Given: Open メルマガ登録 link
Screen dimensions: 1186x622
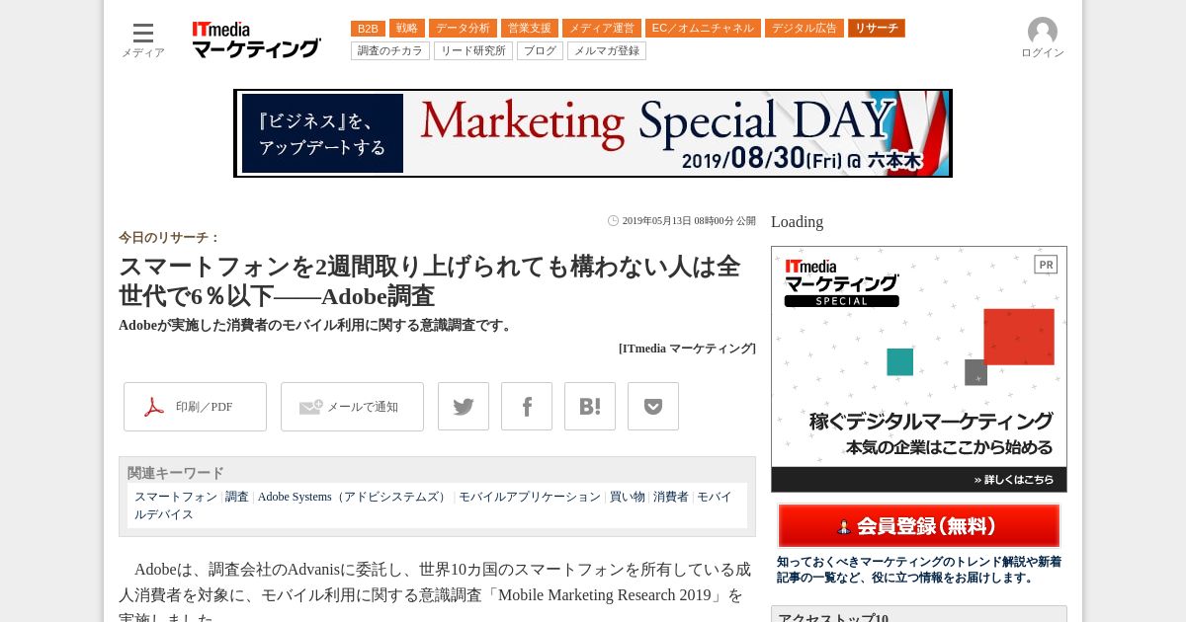Looking at the screenshot, I should pos(607,51).
